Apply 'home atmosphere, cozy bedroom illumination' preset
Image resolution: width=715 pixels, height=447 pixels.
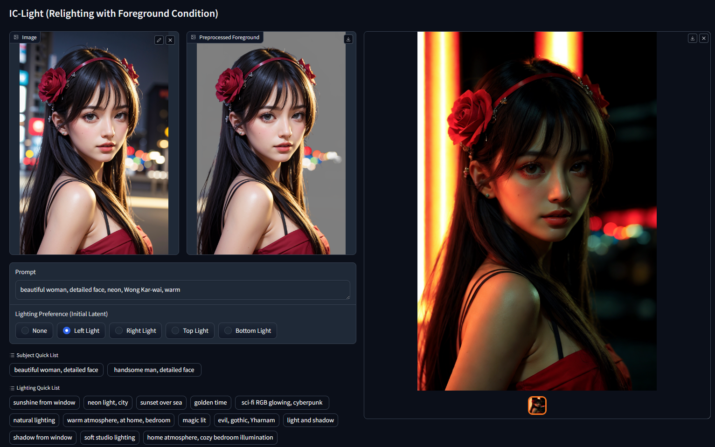[x=210, y=438]
